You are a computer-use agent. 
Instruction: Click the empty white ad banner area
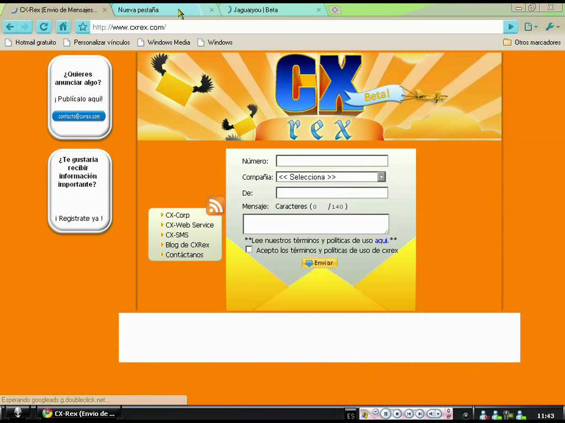pos(319,337)
